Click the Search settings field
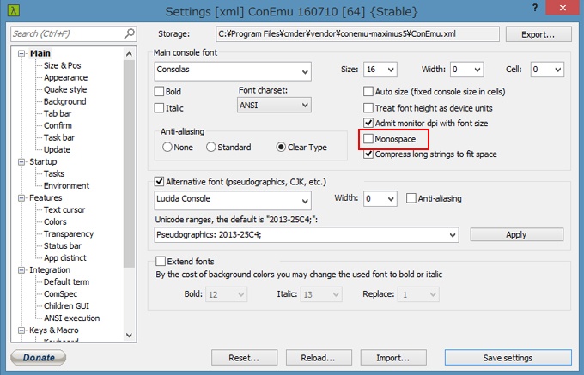Image resolution: width=584 pixels, height=375 pixels. pyautogui.click(x=74, y=33)
